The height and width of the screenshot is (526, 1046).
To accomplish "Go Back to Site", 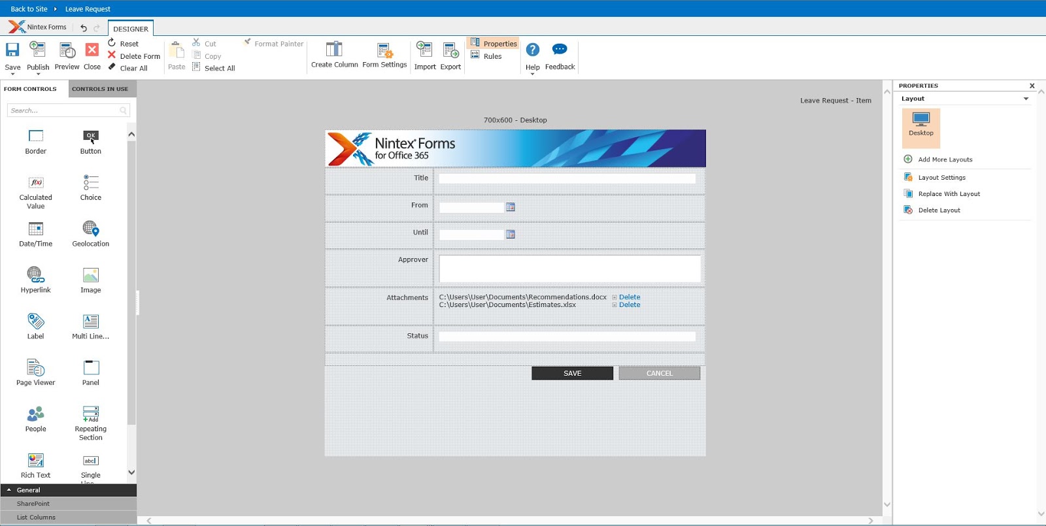I will (x=29, y=9).
